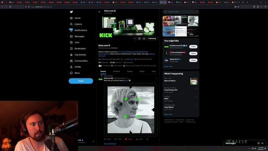Image resolution: width=268 pixels, height=151 pixels.
Task: Go back using the arrow beside Kick.com
Action: [100, 12]
